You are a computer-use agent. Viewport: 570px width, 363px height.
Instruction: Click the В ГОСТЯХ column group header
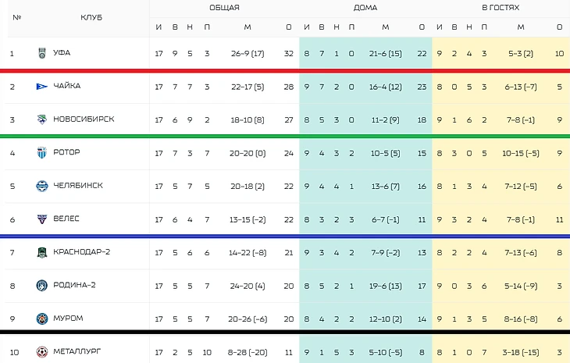(501, 8)
